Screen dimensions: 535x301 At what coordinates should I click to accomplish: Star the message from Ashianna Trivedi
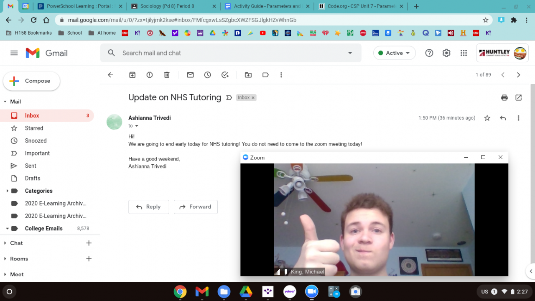coord(487,118)
